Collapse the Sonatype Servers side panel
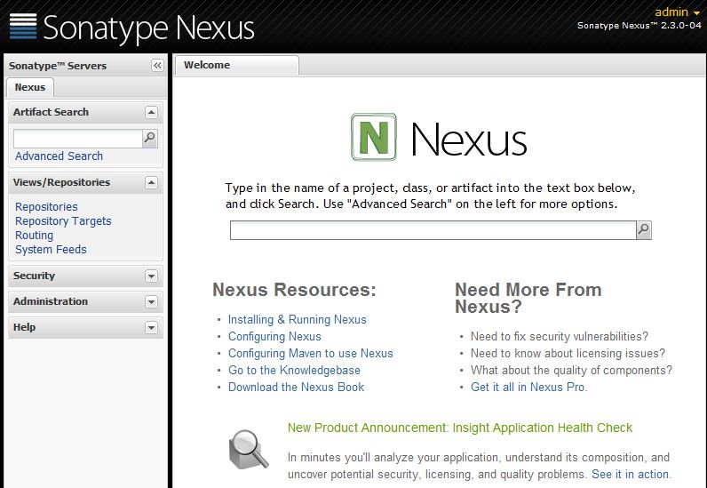 point(157,66)
